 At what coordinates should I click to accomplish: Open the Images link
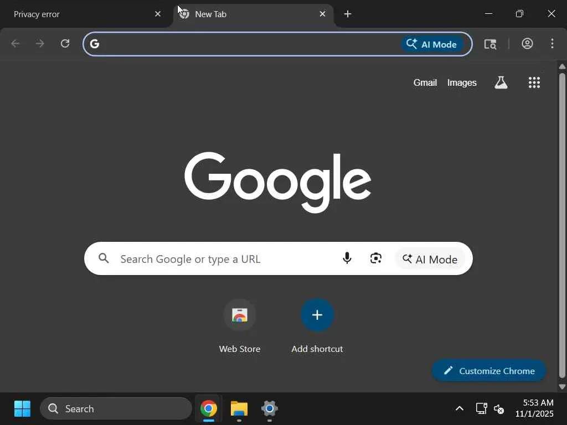(462, 83)
